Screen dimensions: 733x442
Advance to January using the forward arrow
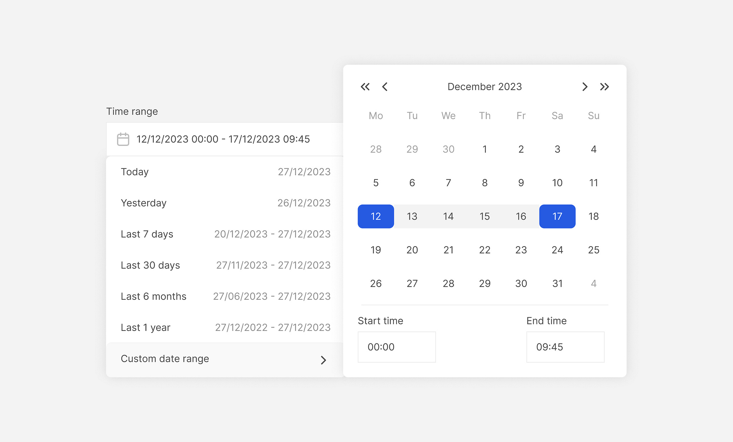click(584, 87)
